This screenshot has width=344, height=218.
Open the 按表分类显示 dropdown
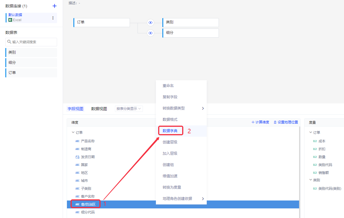129,109
